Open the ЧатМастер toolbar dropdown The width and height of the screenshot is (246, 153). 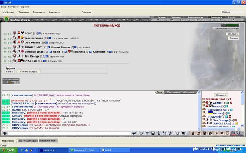click(8, 12)
